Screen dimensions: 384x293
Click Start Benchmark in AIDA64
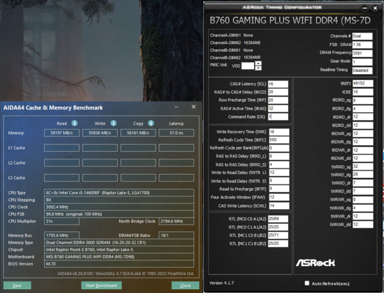click(x=101, y=285)
